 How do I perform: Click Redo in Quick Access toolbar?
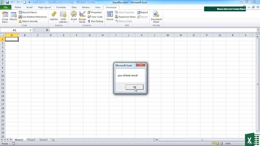point(18,2)
